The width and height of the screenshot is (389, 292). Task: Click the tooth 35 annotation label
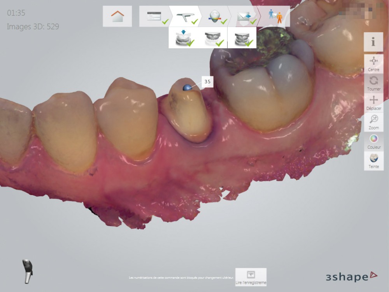[x=207, y=81]
